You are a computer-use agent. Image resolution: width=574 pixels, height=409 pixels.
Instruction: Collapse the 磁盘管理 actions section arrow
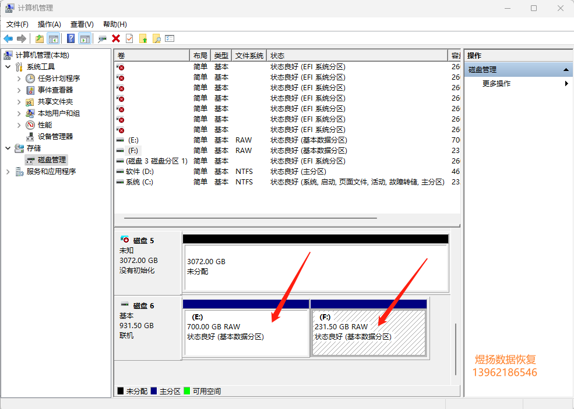pos(566,69)
